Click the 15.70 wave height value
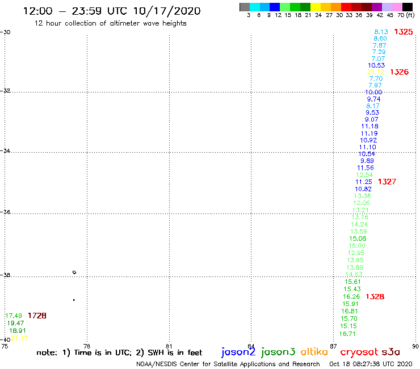The image size is (420, 369). [349, 318]
